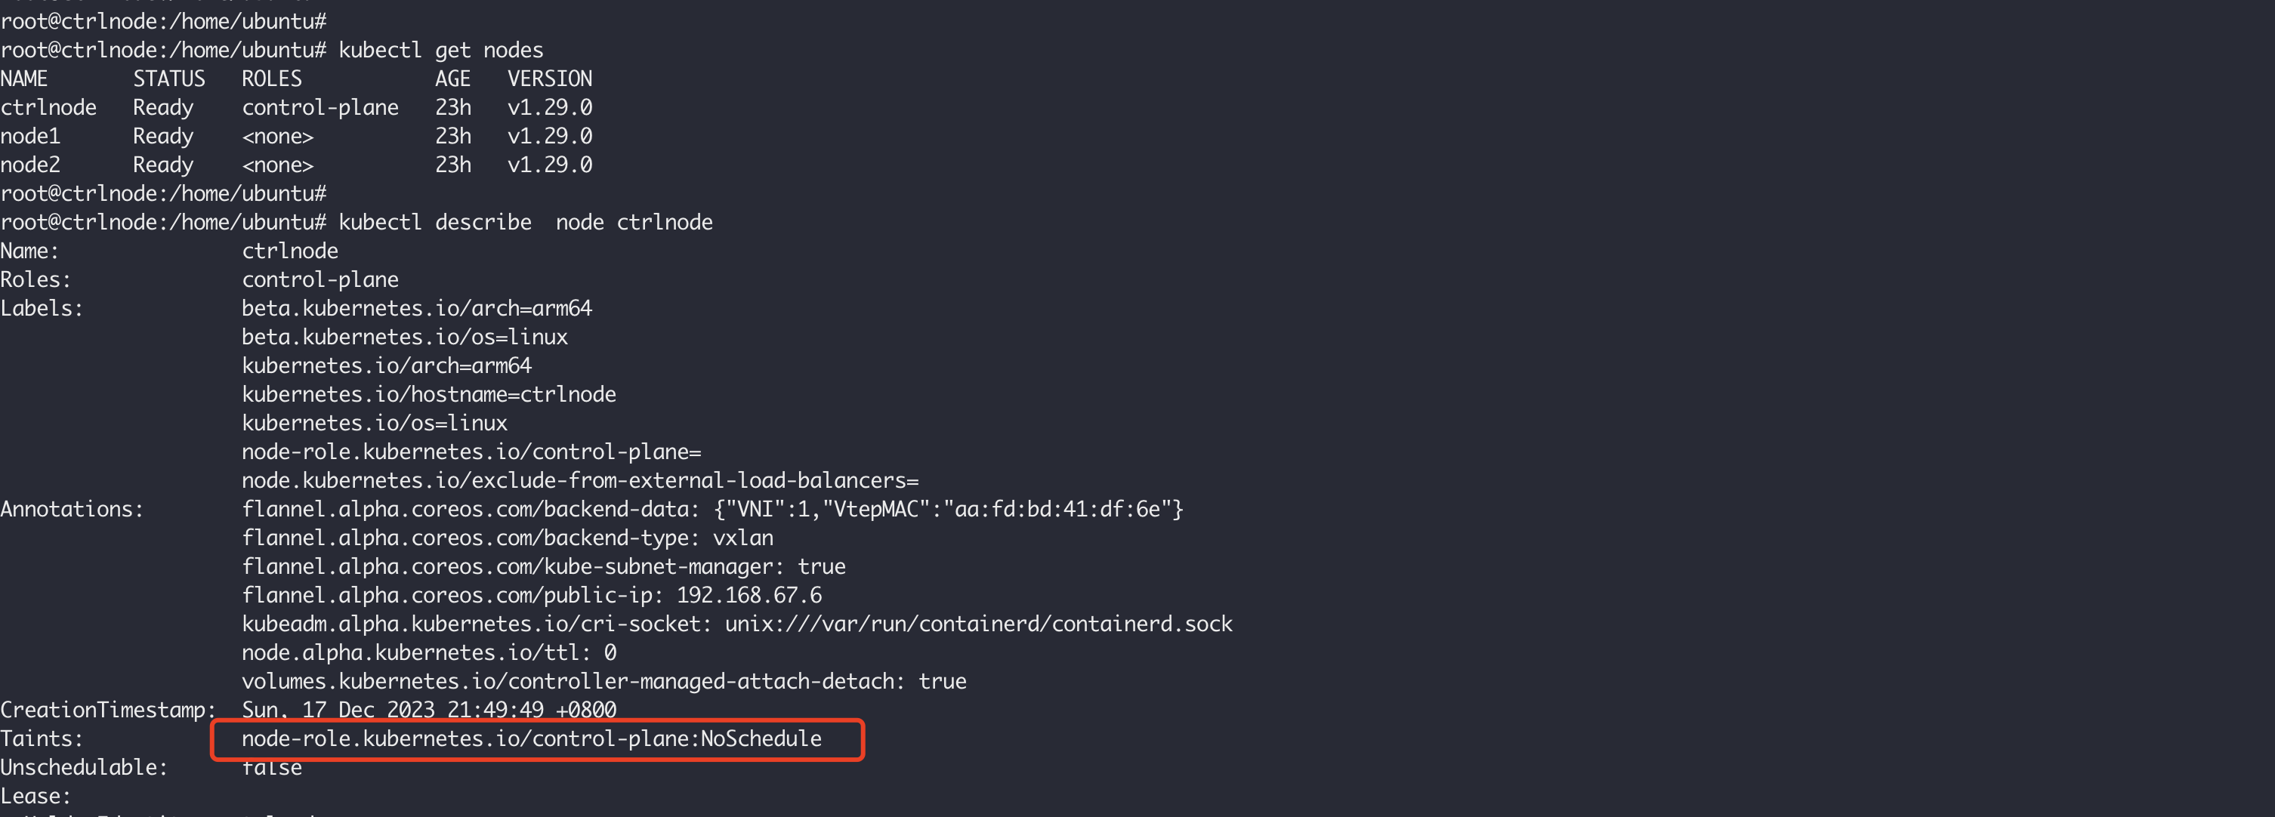
Task: Click the flannel backend-type vxlan line
Action: click(x=508, y=538)
